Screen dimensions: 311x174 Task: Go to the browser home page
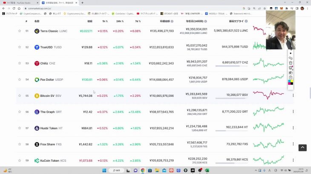coord(19,8)
